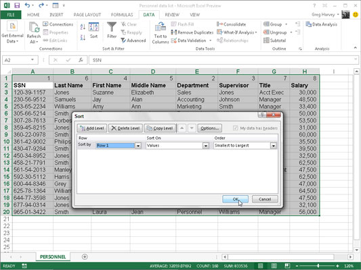Switch to the FORMULAS tab

[x=122, y=15]
